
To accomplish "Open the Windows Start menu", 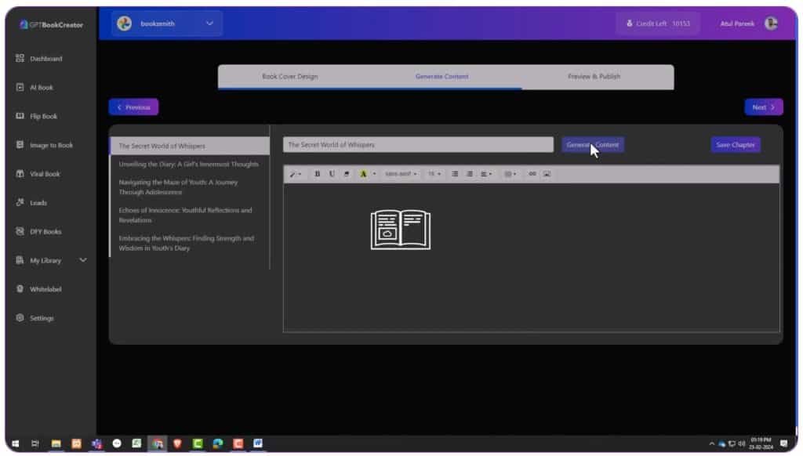I will click(16, 443).
